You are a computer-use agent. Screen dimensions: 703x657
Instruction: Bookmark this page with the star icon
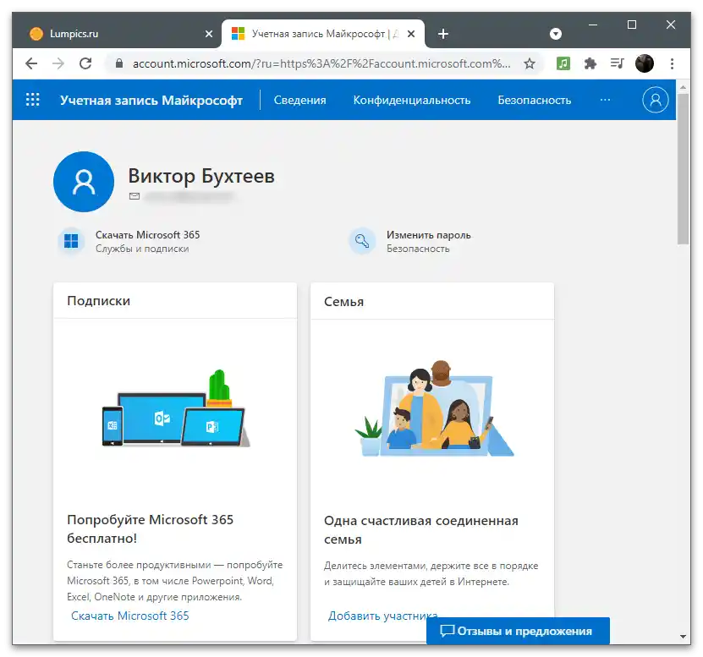click(530, 63)
